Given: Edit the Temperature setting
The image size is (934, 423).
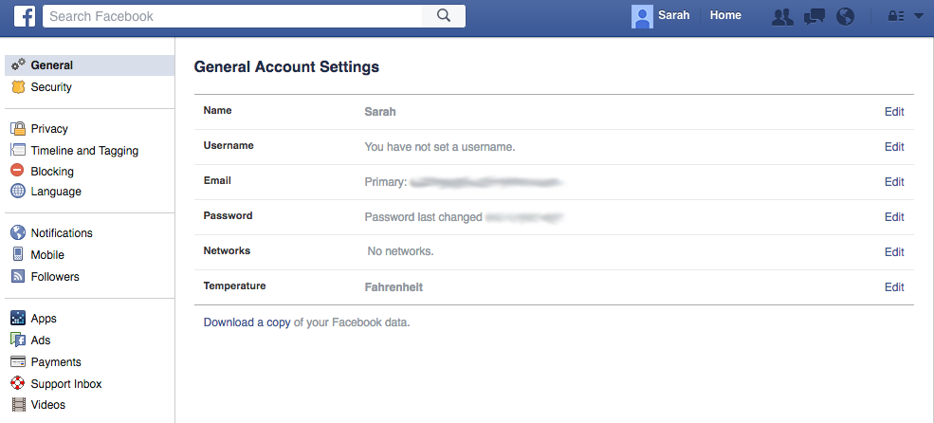Looking at the screenshot, I should tap(894, 287).
